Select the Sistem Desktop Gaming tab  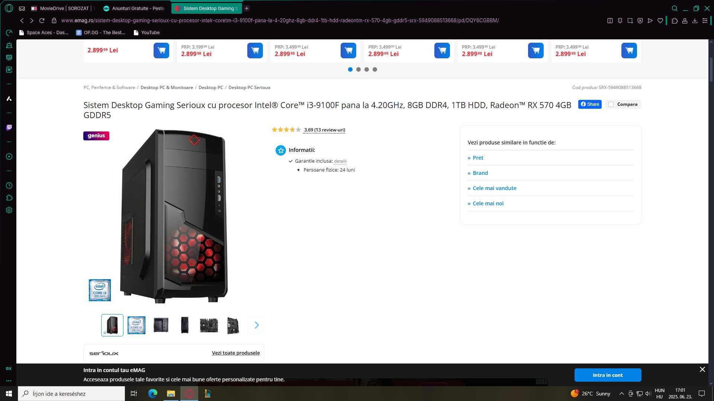[x=207, y=8]
